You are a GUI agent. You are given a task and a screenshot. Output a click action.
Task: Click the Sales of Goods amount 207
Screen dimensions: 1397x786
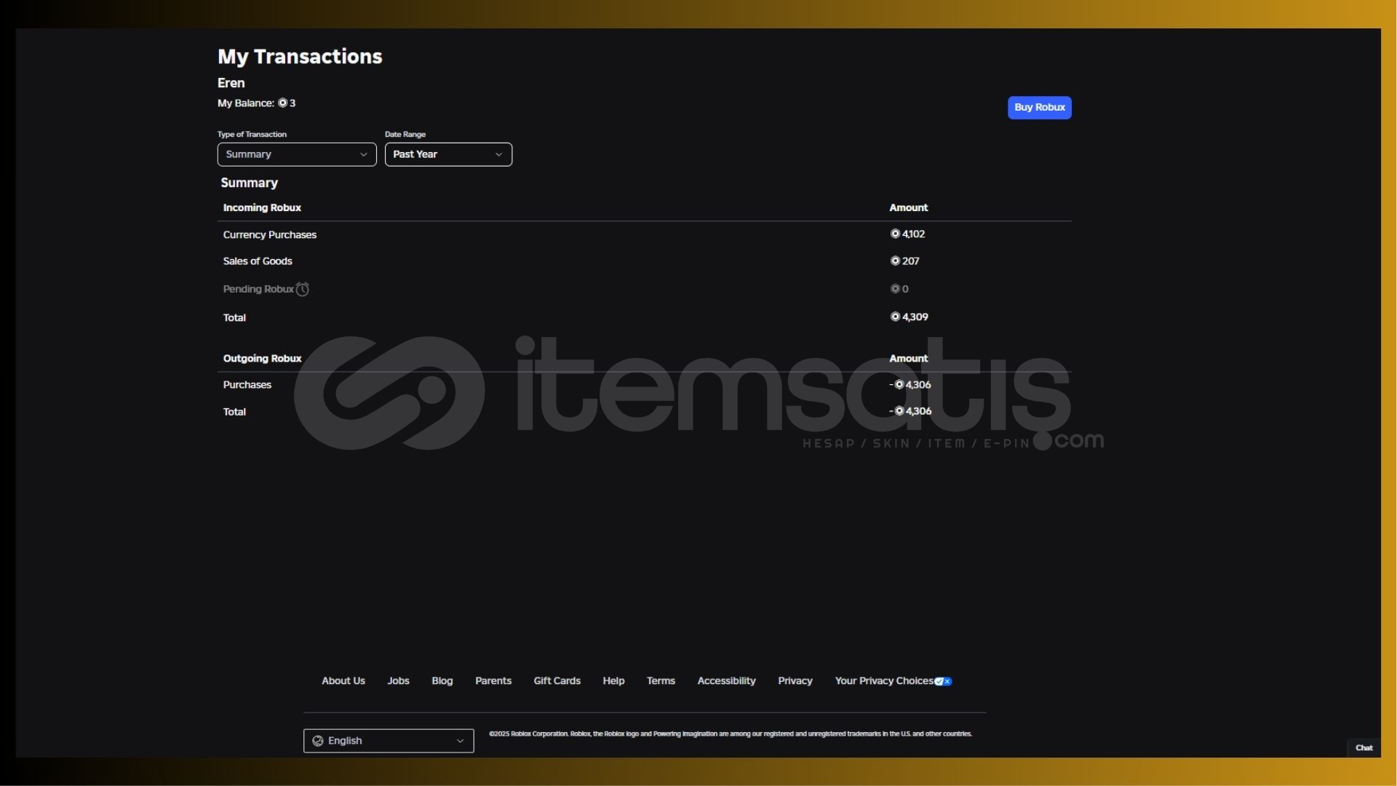click(x=905, y=261)
